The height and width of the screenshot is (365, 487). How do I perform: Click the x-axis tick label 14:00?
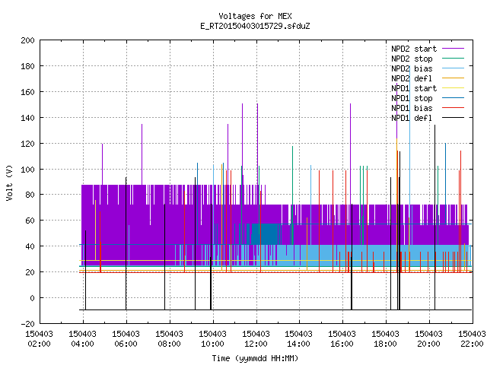299,344
